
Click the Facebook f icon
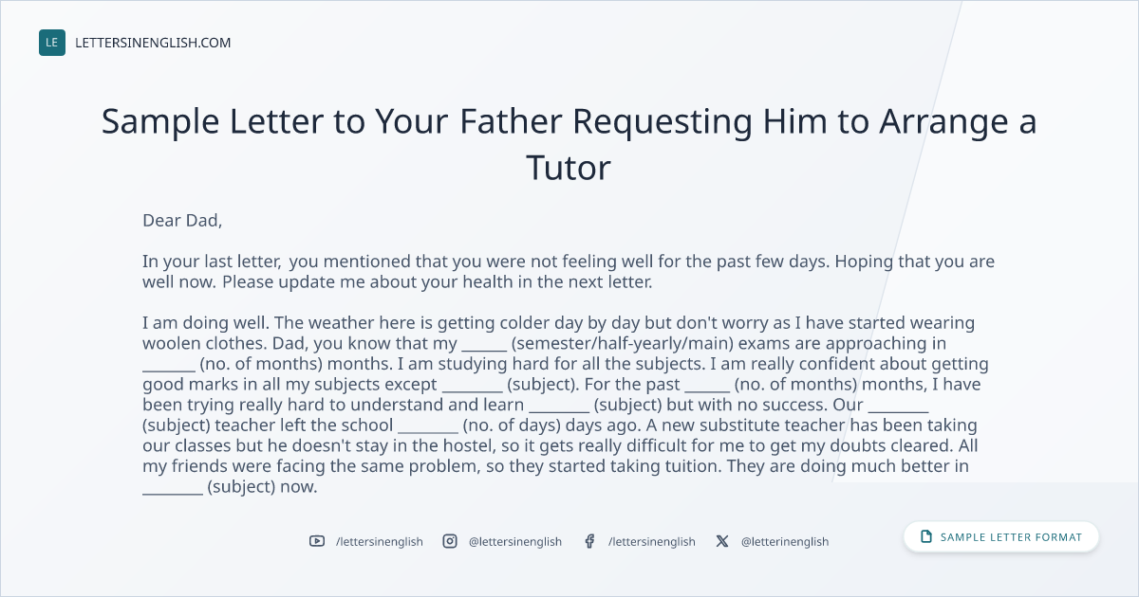[x=589, y=541]
